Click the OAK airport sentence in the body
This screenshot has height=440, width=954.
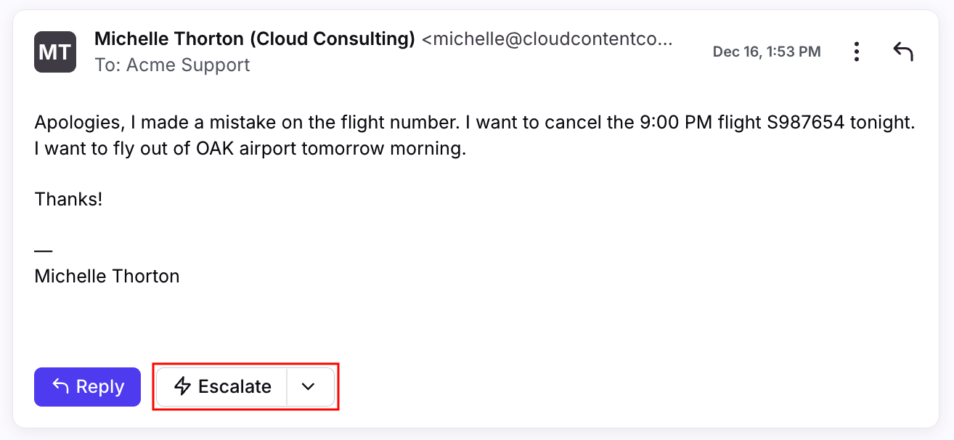click(x=250, y=150)
